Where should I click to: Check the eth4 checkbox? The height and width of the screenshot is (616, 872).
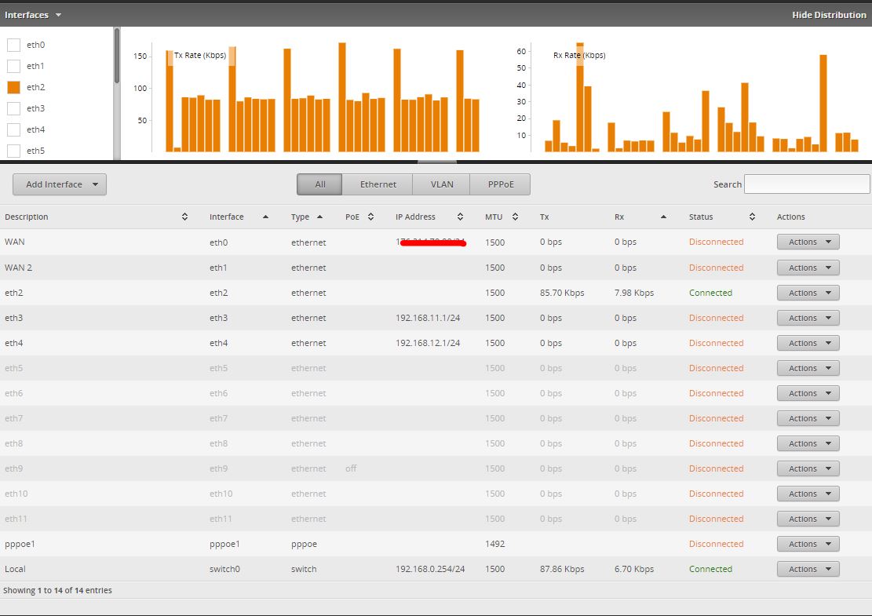[x=13, y=129]
